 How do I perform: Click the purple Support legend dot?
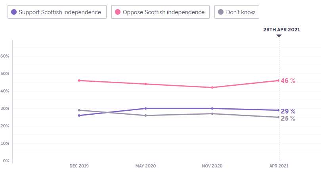point(14,12)
